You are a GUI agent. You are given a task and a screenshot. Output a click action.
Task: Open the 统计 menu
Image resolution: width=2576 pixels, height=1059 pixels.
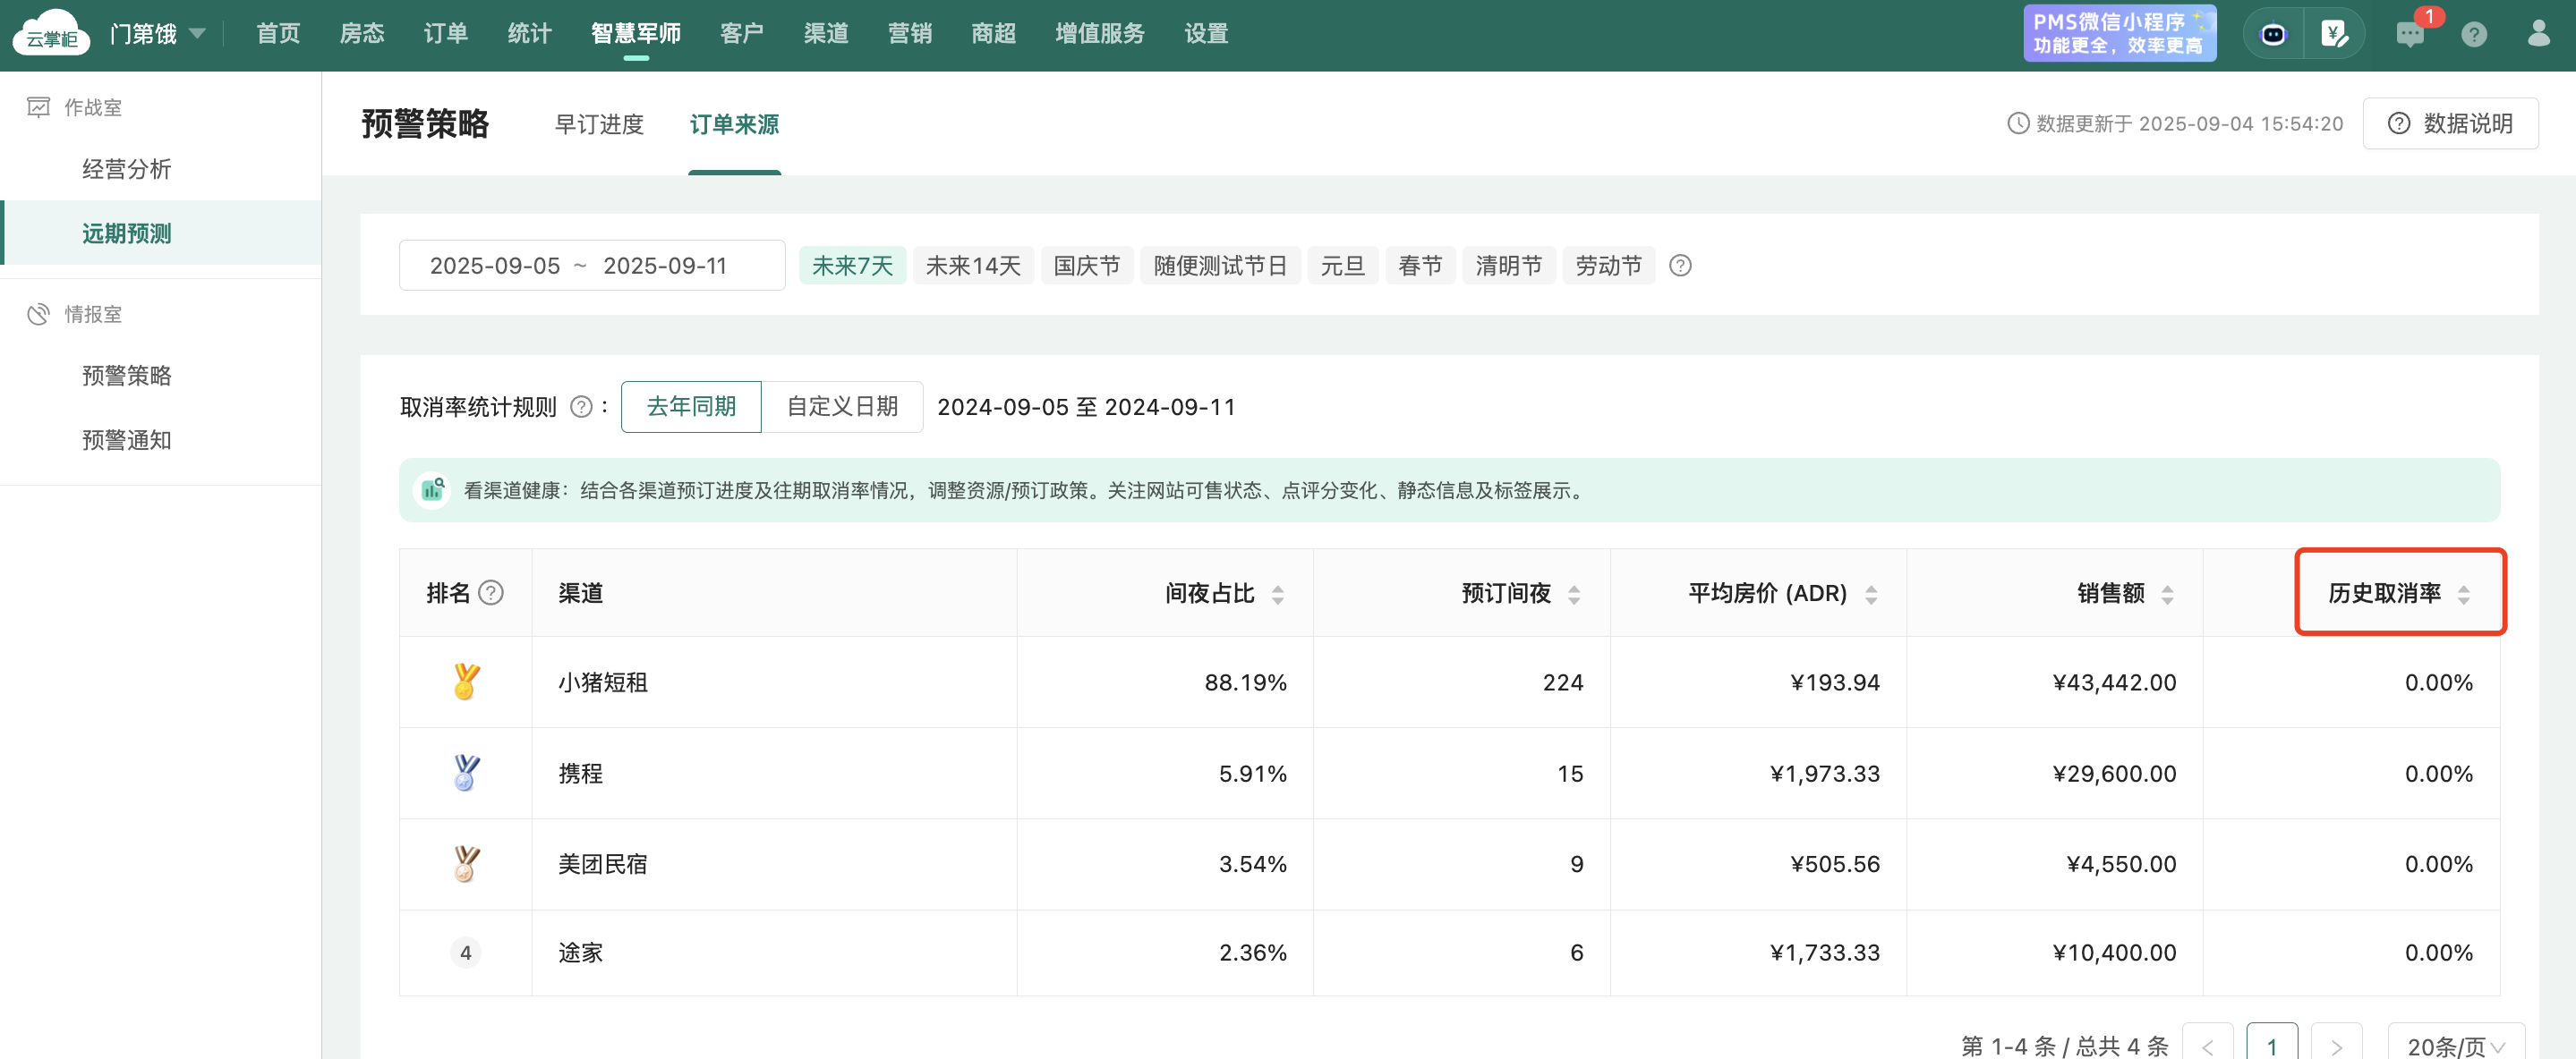[x=530, y=34]
